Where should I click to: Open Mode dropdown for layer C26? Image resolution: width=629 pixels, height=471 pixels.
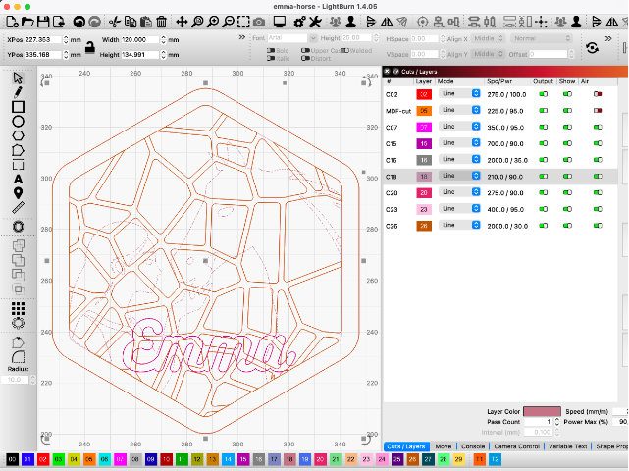point(459,225)
